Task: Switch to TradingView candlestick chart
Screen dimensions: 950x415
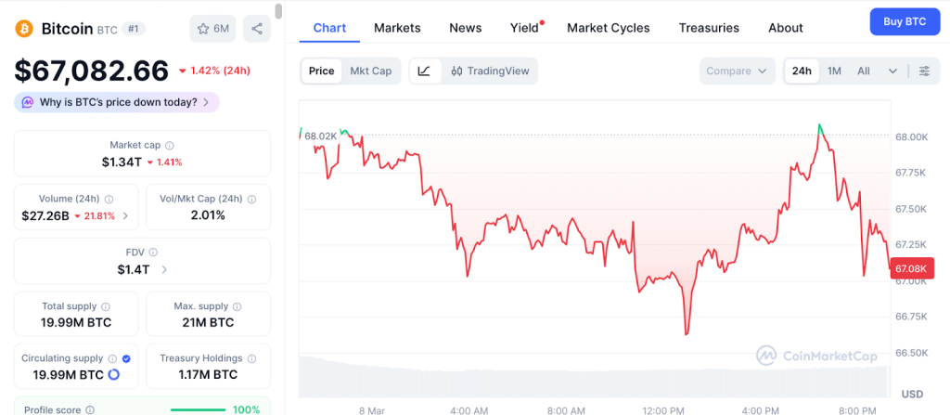Action: (x=488, y=71)
